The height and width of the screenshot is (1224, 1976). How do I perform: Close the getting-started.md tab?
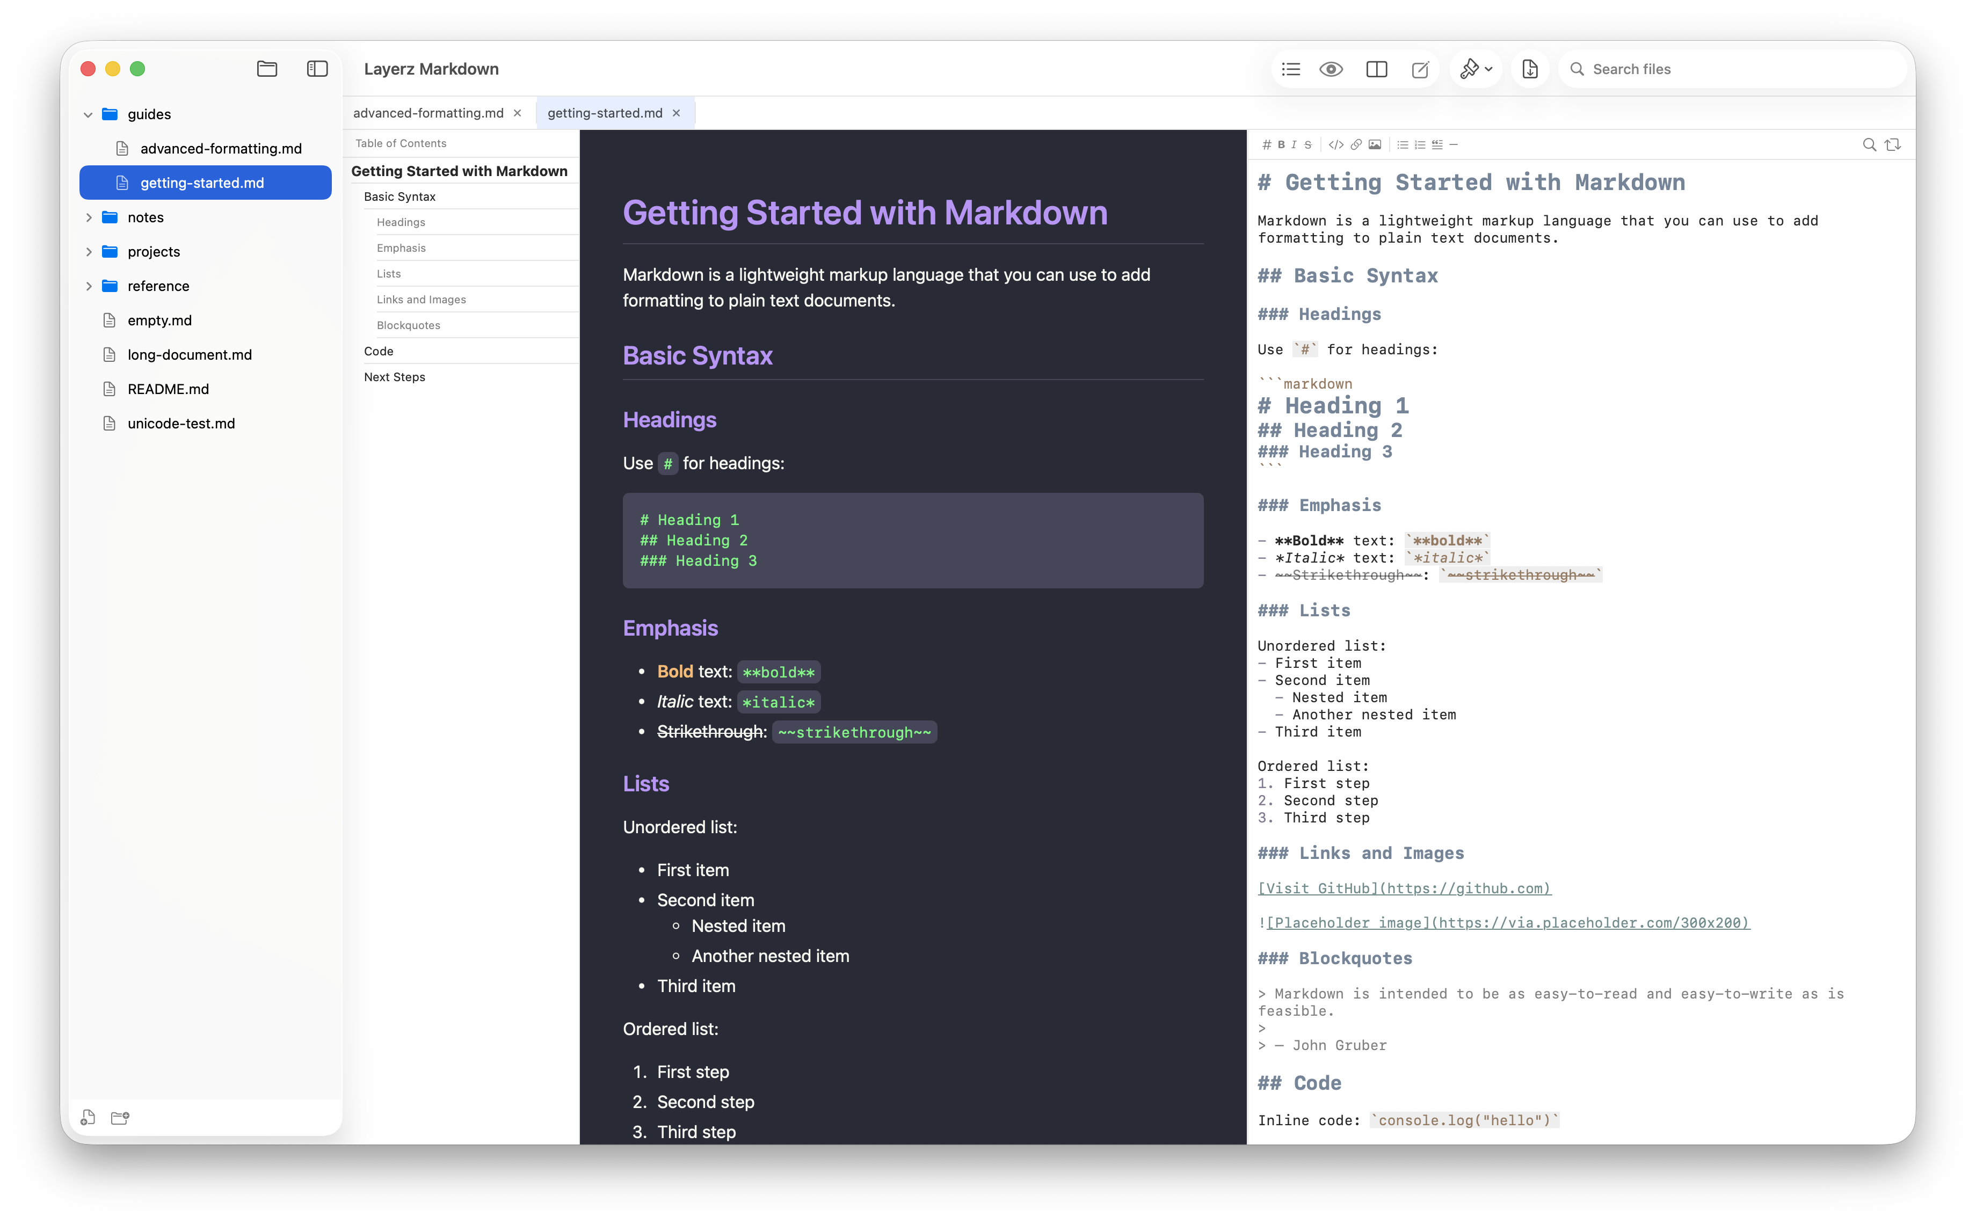click(677, 113)
